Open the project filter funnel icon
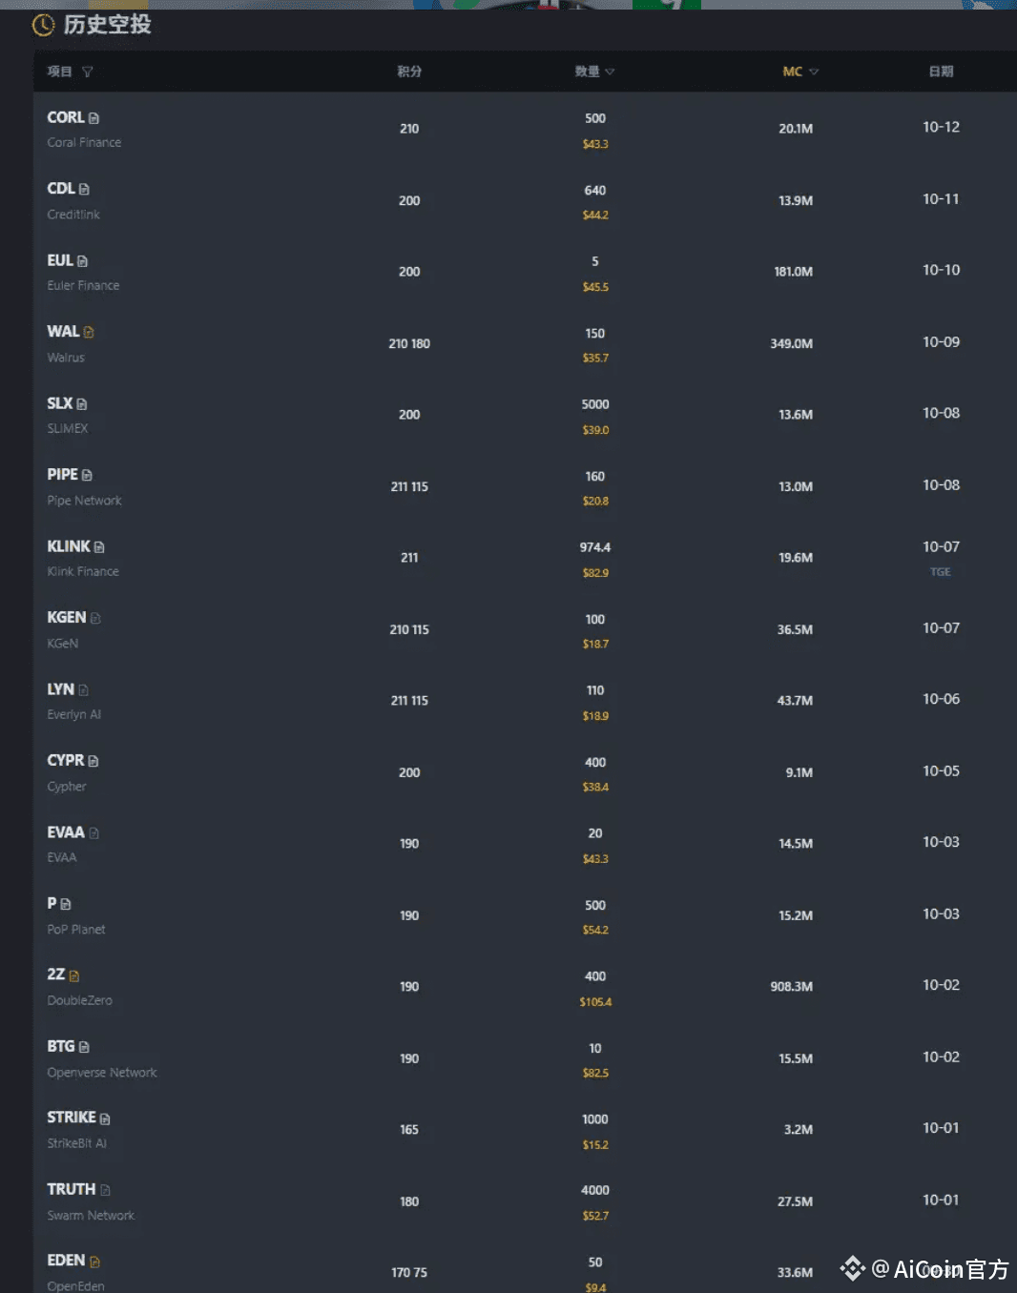The height and width of the screenshot is (1293, 1017). [x=88, y=72]
